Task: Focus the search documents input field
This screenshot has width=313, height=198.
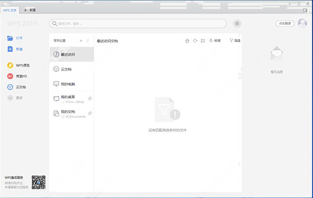Action: click(138, 24)
